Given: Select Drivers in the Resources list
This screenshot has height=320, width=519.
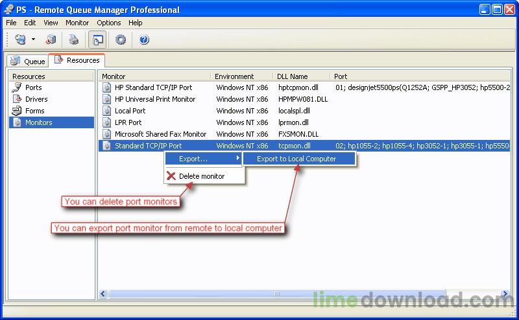Looking at the screenshot, I should [x=36, y=99].
